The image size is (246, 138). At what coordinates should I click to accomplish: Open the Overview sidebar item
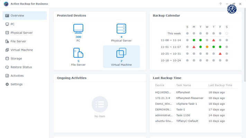[25, 16]
